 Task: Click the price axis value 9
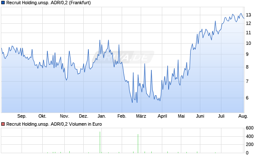tap(247, 55)
